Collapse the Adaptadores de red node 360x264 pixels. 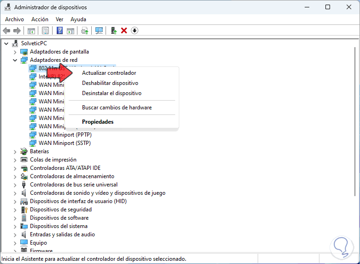tap(15, 60)
